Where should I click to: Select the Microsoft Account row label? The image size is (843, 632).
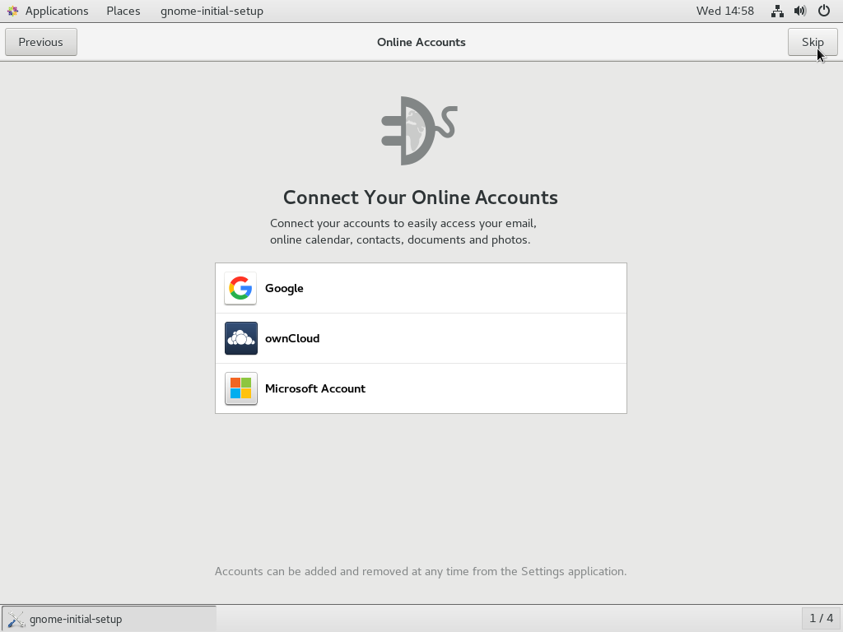[315, 388]
